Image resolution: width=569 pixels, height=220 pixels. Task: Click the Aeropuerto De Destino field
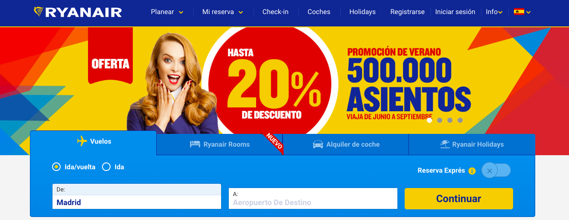pyautogui.click(x=313, y=199)
